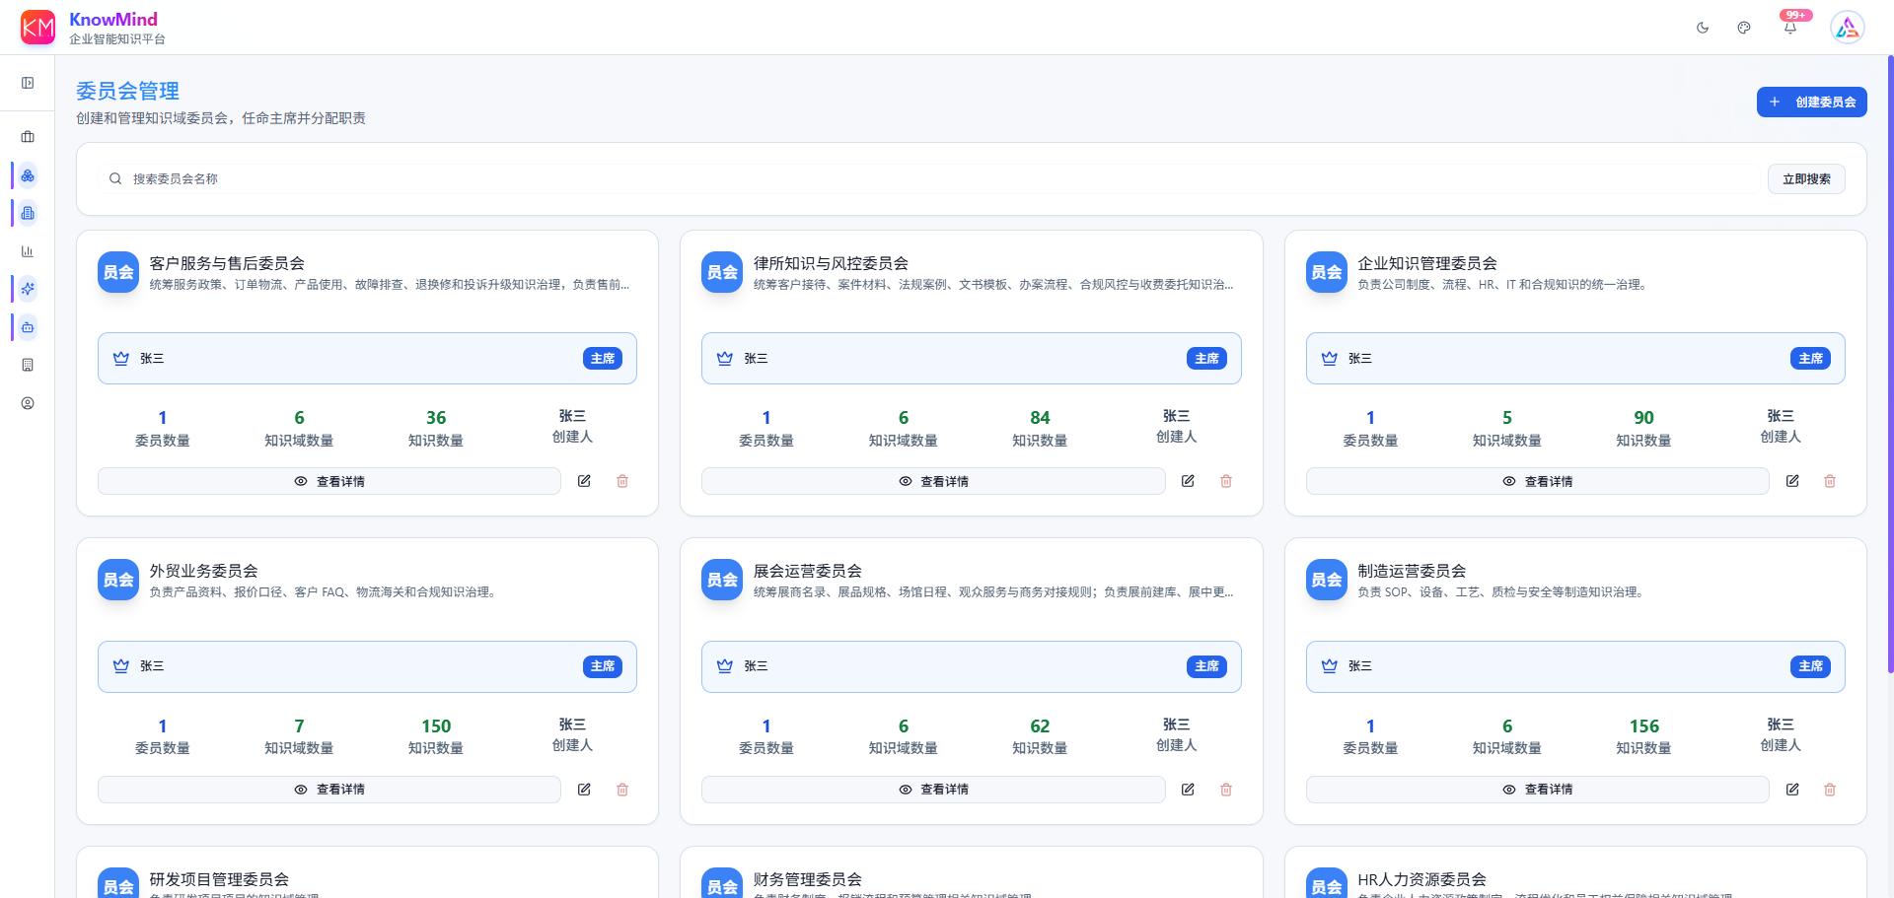Viewport: 1894px width, 898px height.
Task: Open the bar chart statistics sidebar icon
Action: 28,251
